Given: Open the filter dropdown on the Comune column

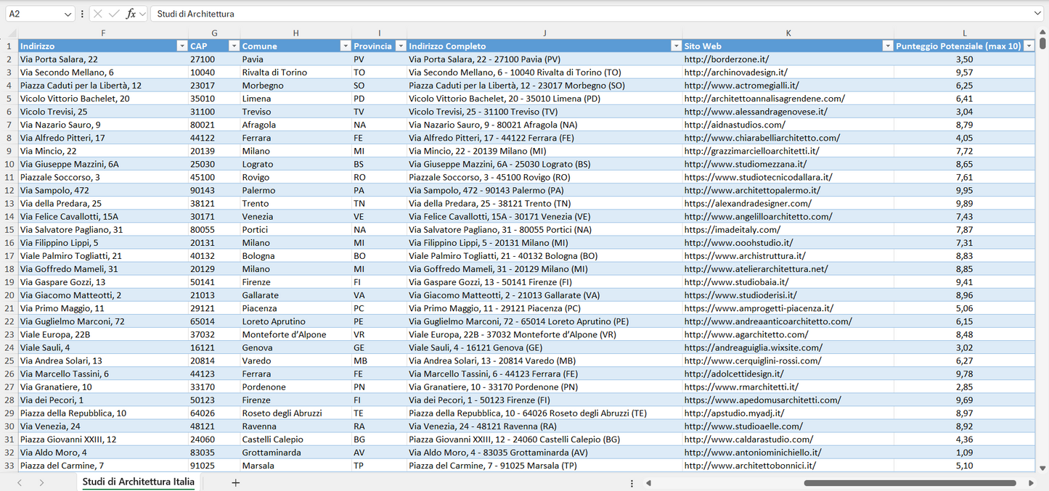Looking at the screenshot, I should [x=346, y=46].
